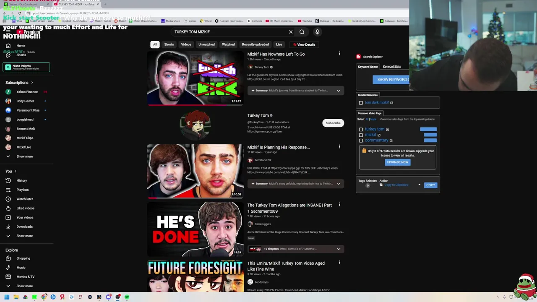Open options for Emiru/Mizkif Turkey Tom video
Screen dimensions: 537x302
[339, 263]
